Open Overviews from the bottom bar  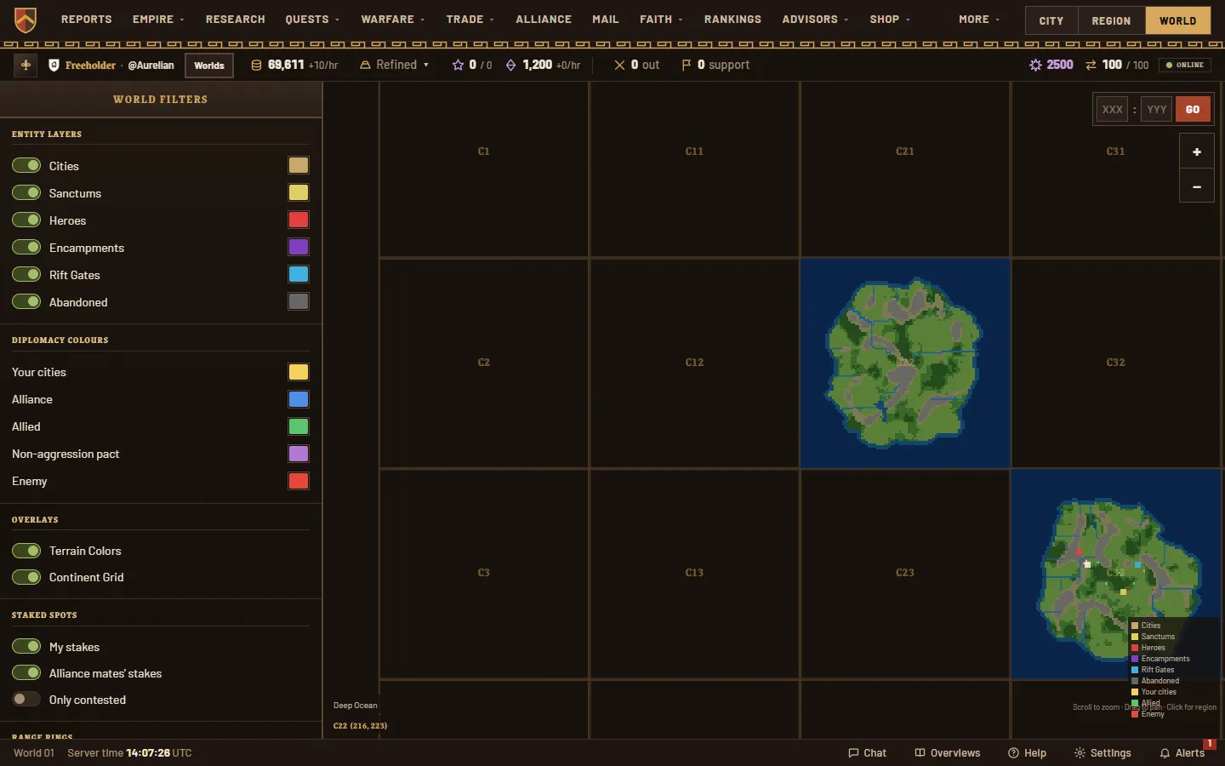pos(947,753)
